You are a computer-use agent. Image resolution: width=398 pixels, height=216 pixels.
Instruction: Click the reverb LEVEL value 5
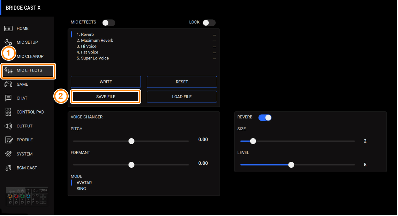click(365, 165)
